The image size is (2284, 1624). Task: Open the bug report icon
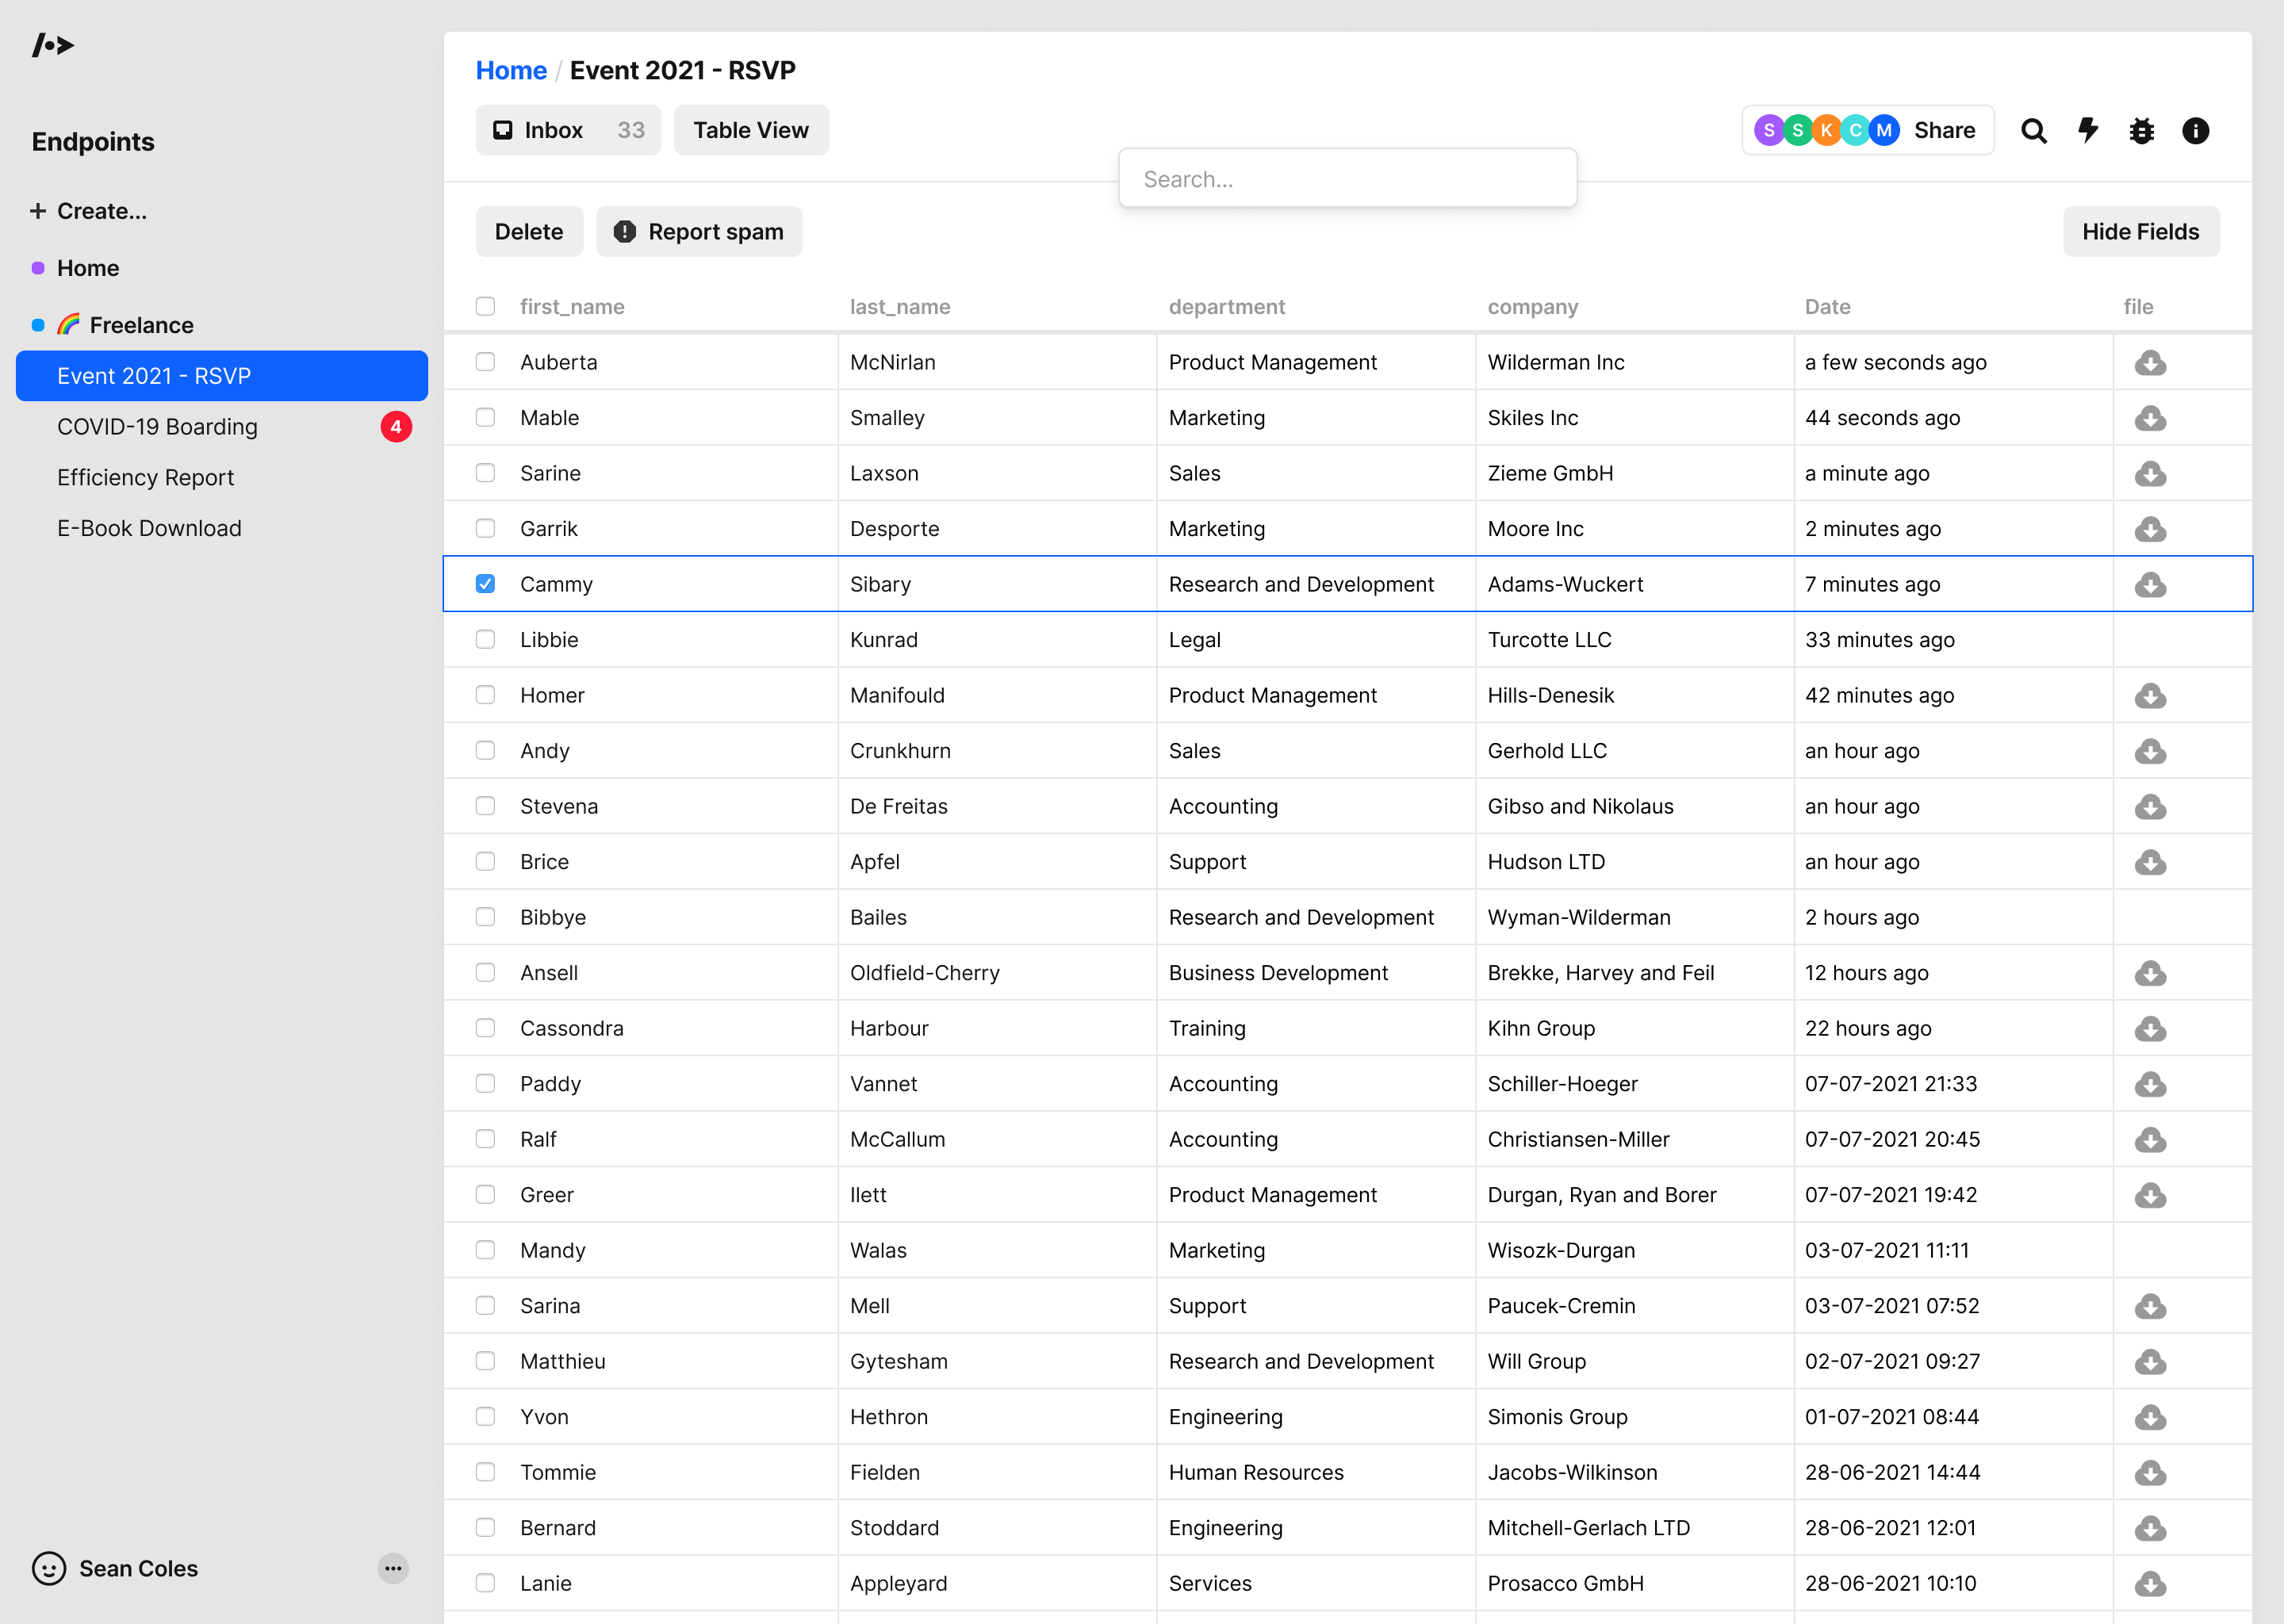pyautogui.click(x=2141, y=130)
